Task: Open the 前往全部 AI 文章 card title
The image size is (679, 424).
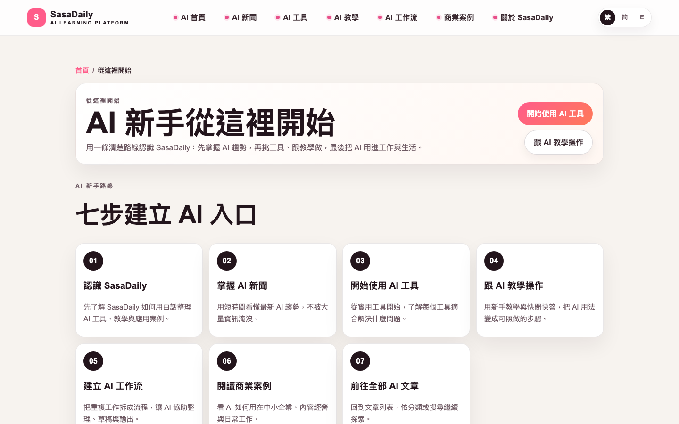Action: click(384, 386)
